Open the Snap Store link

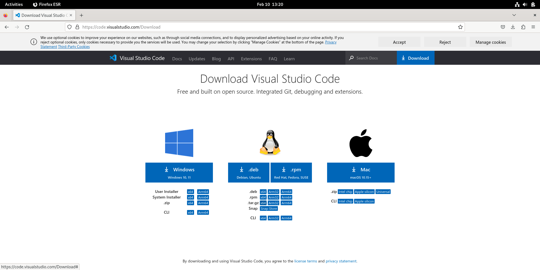coord(269,209)
